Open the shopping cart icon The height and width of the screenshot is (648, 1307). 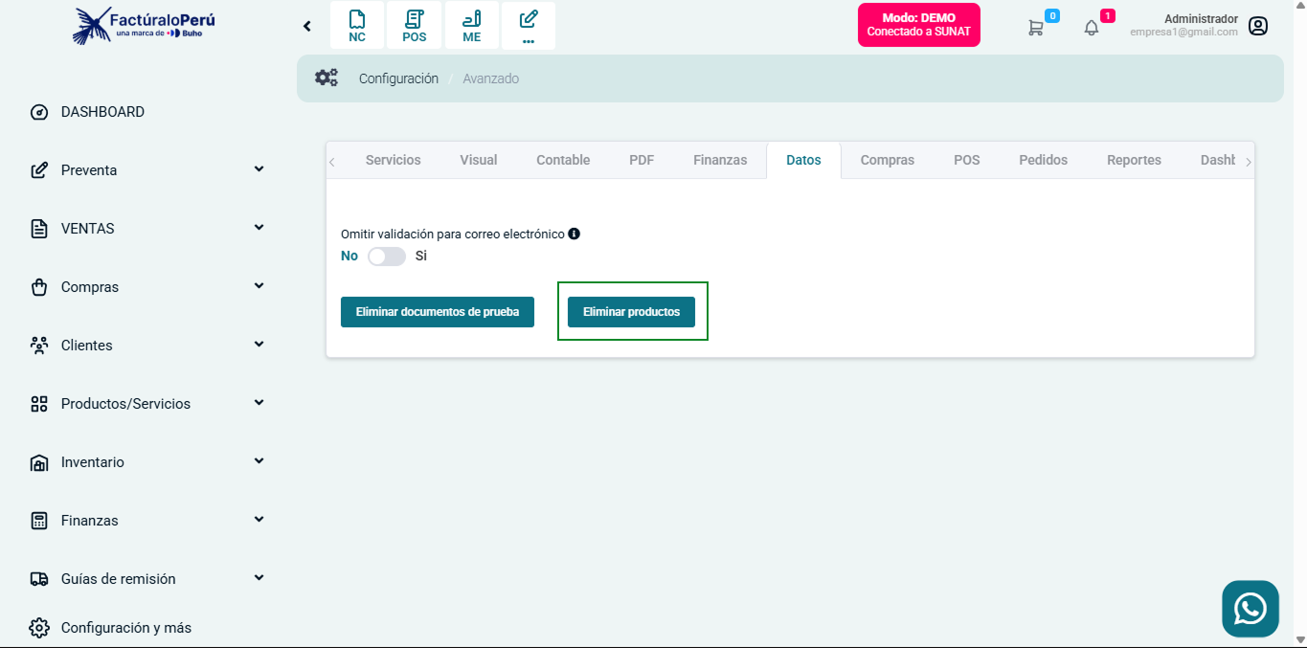tap(1036, 28)
